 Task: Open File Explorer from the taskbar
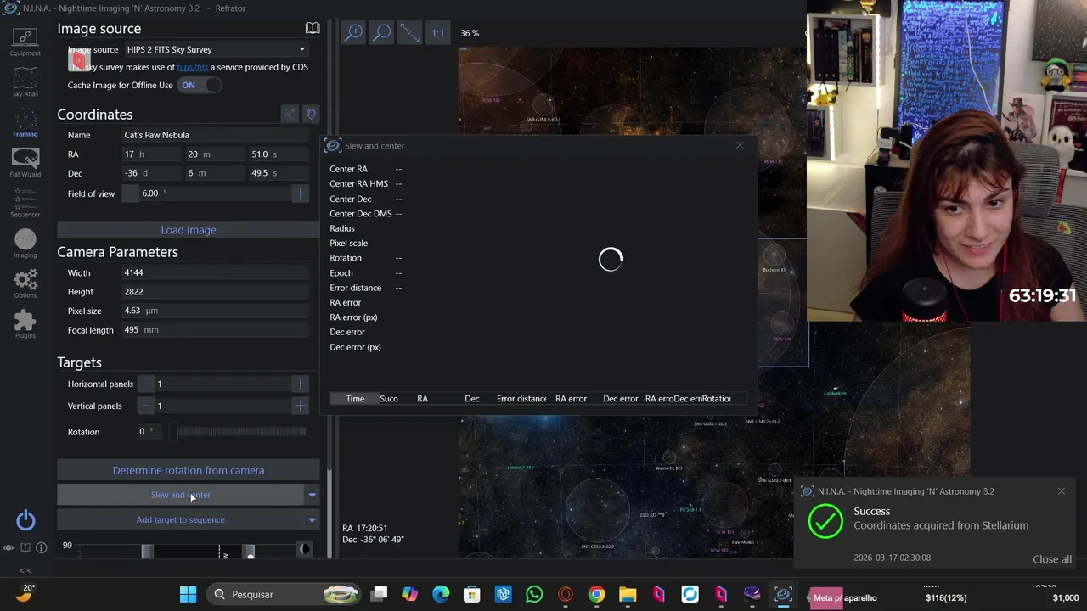[628, 595]
